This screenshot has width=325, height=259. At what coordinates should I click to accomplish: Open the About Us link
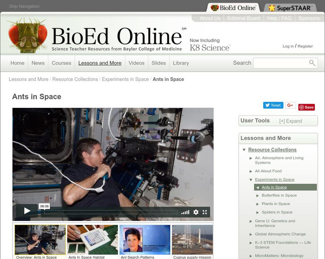click(x=210, y=18)
